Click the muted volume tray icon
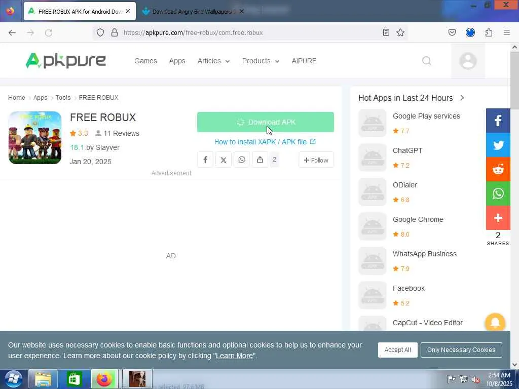Image resolution: width=519 pixels, height=389 pixels. click(x=476, y=379)
